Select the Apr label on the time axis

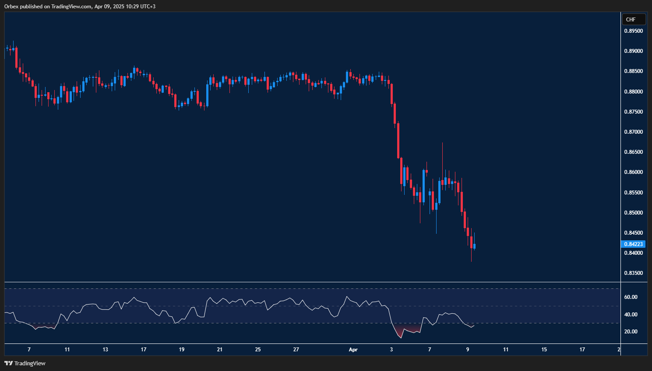click(353, 350)
